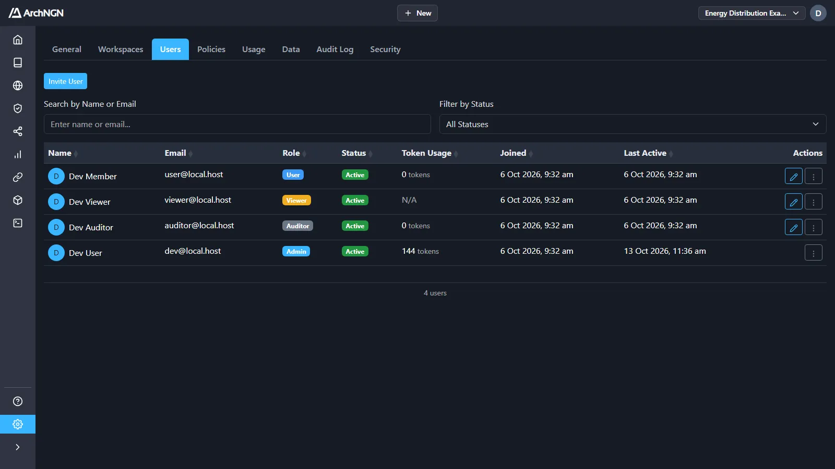Switch to the Security tab
The image size is (835, 469).
385,50
